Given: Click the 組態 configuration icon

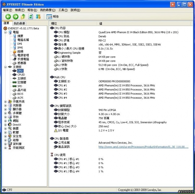Looking at the screenshot, I should 10,140.
